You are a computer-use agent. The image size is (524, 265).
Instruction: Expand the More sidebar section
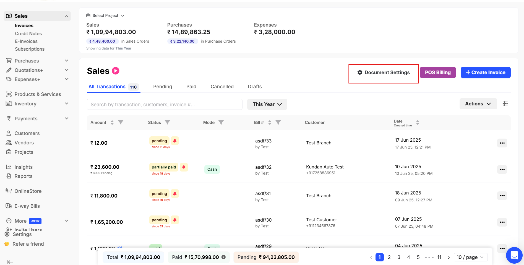point(66,221)
